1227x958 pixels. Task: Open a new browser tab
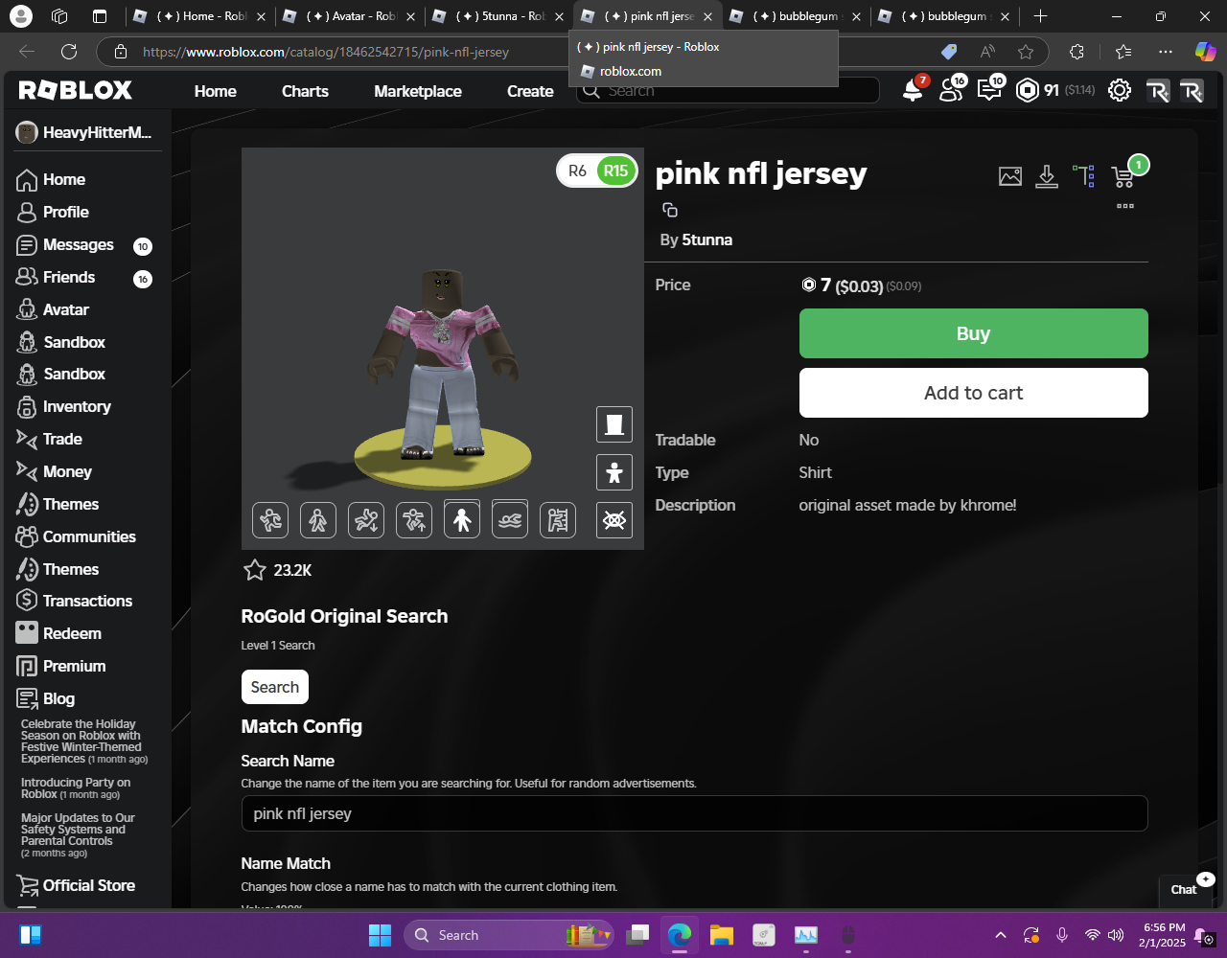point(1040,16)
